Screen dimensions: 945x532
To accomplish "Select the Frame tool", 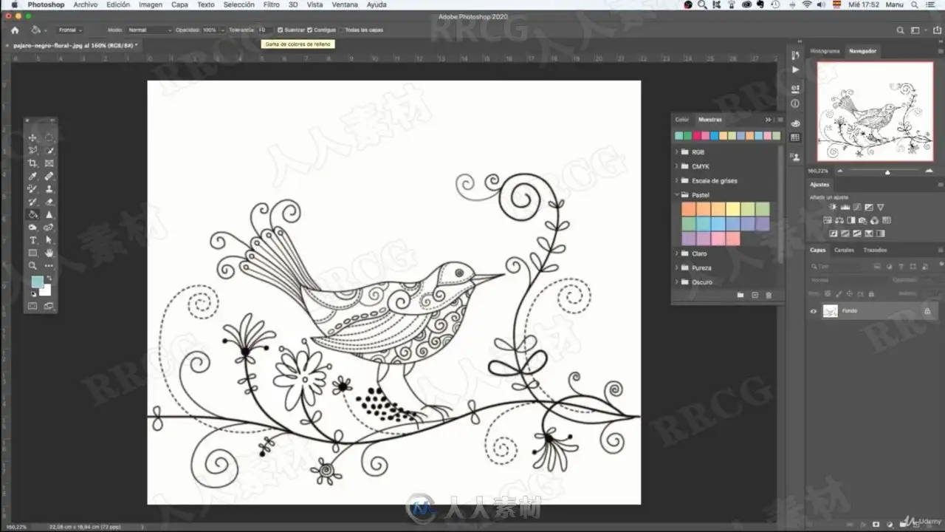I will coord(49,163).
